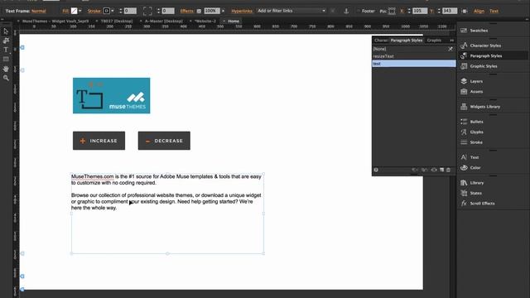Screen dimensions: 530x298
Task: Switch to the Character Styles tab
Action: (x=381, y=41)
